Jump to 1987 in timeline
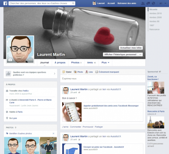Viewport: 169px width, 154px height. (x=152, y=25)
